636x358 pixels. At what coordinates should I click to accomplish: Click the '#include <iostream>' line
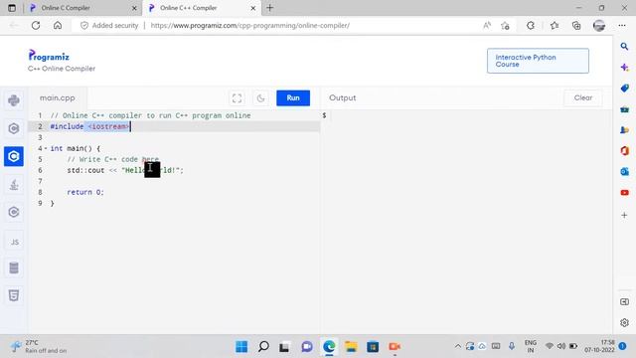click(90, 126)
